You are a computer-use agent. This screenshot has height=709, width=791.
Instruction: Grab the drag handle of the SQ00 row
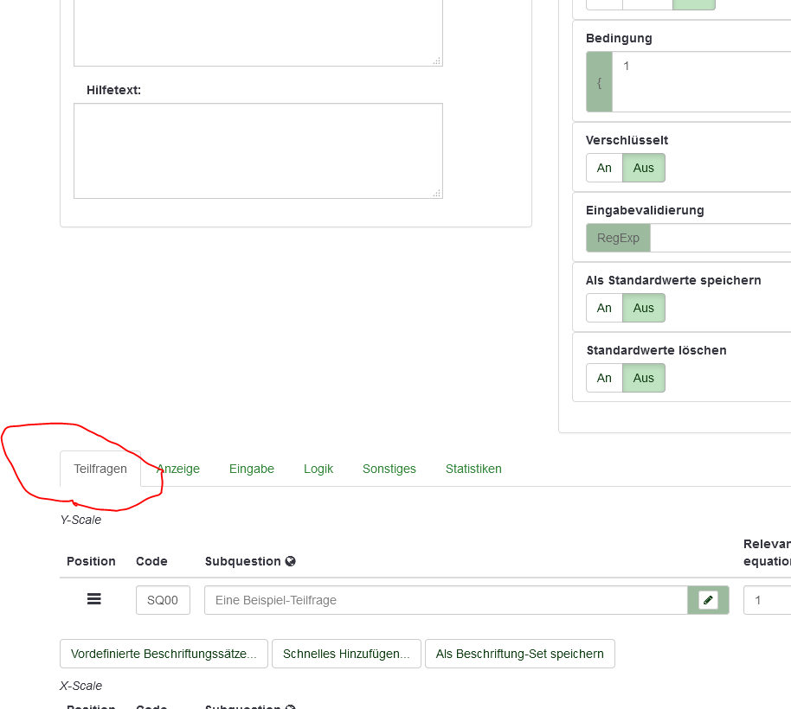[x=94, y=599]
